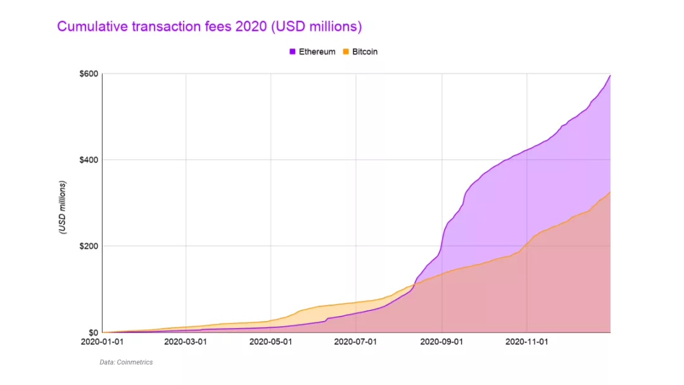Click the (USD millions) vertical axis title
The image size is (684, 385).
(x=62, y=208)
